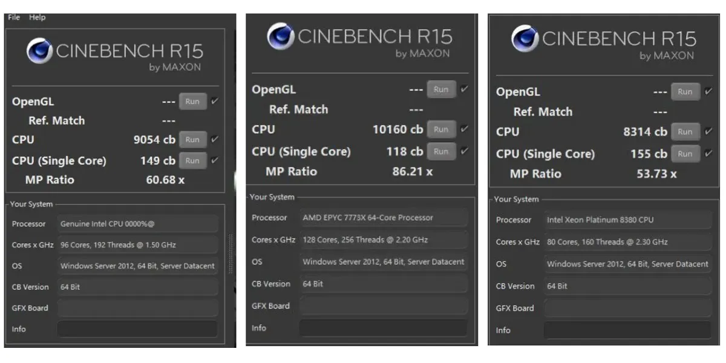Click OS field in middle window
726x363 pixels.
(384, 262)
